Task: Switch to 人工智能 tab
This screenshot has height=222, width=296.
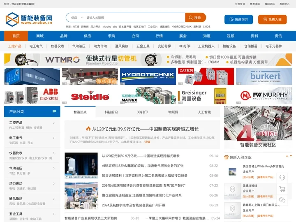Action: pos(204,112)
